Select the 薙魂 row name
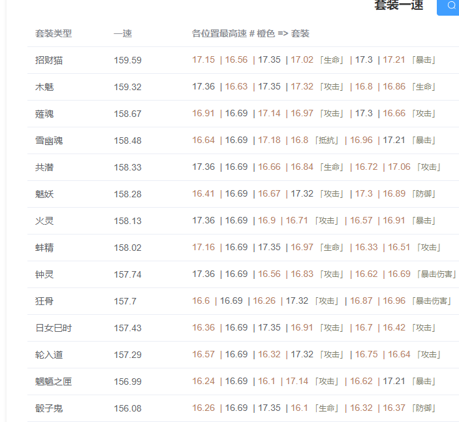This screenshot has height=422, width=459. [44, 114]
